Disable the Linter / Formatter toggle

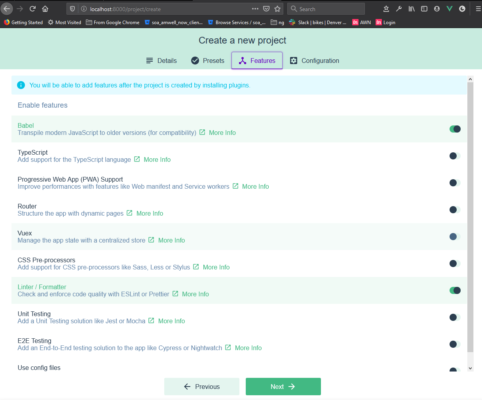455,290
